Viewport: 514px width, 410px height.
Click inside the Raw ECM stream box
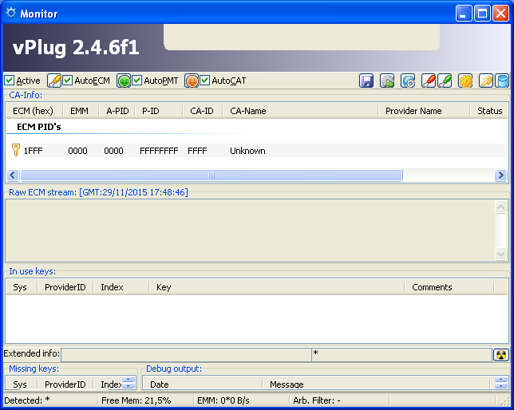point(250,231)
